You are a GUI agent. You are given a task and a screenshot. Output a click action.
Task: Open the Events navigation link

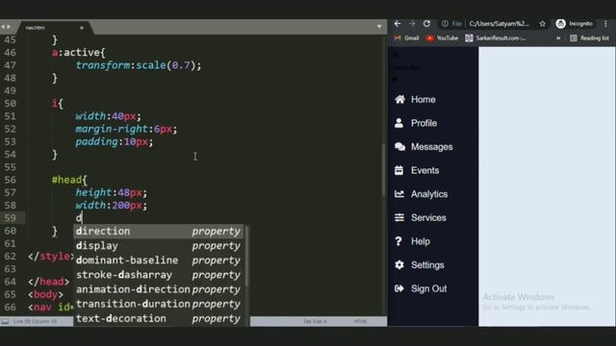point(425,170)
